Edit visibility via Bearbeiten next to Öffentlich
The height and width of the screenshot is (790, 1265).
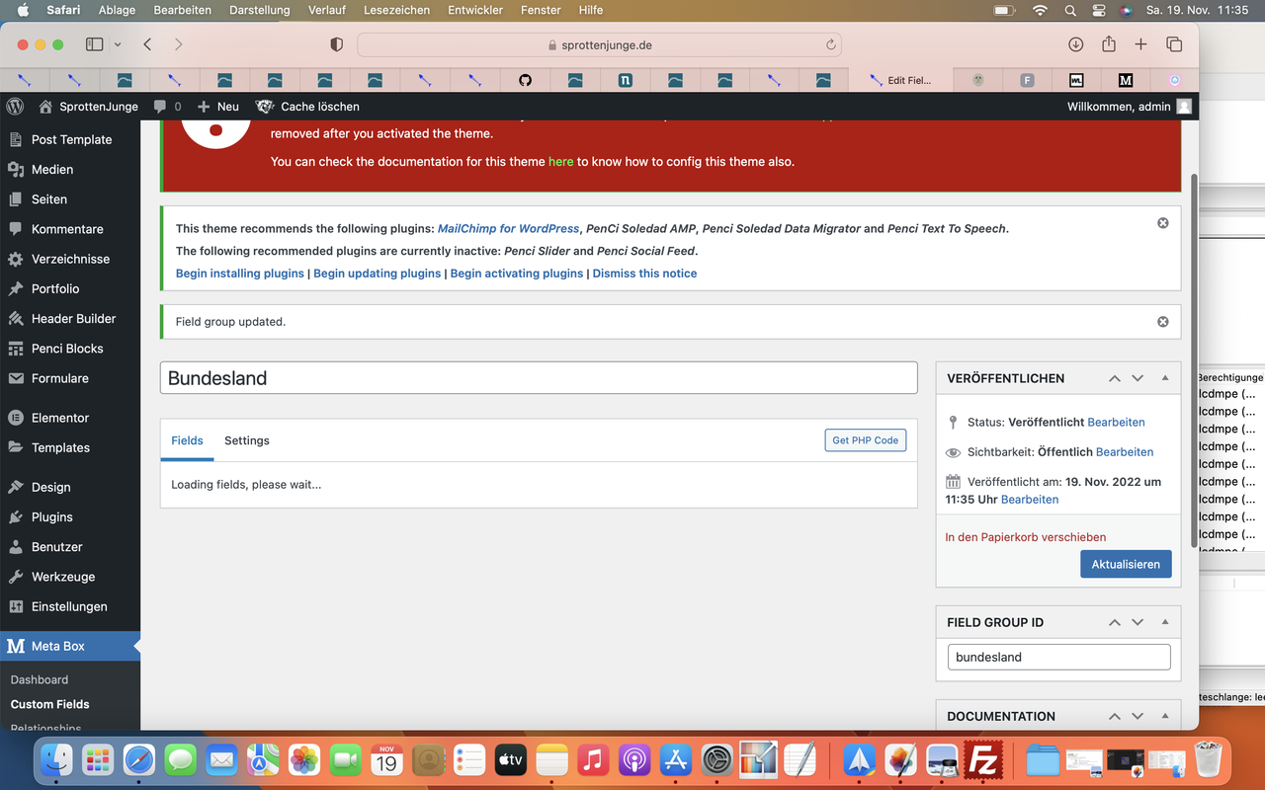point(1125,451)
